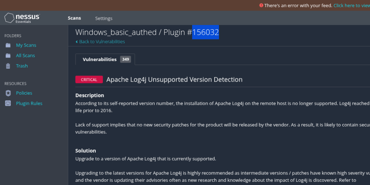Click the 349 vulnerabilities count badge

pos(125,59)
